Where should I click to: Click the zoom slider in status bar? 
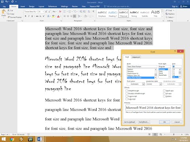174,135
